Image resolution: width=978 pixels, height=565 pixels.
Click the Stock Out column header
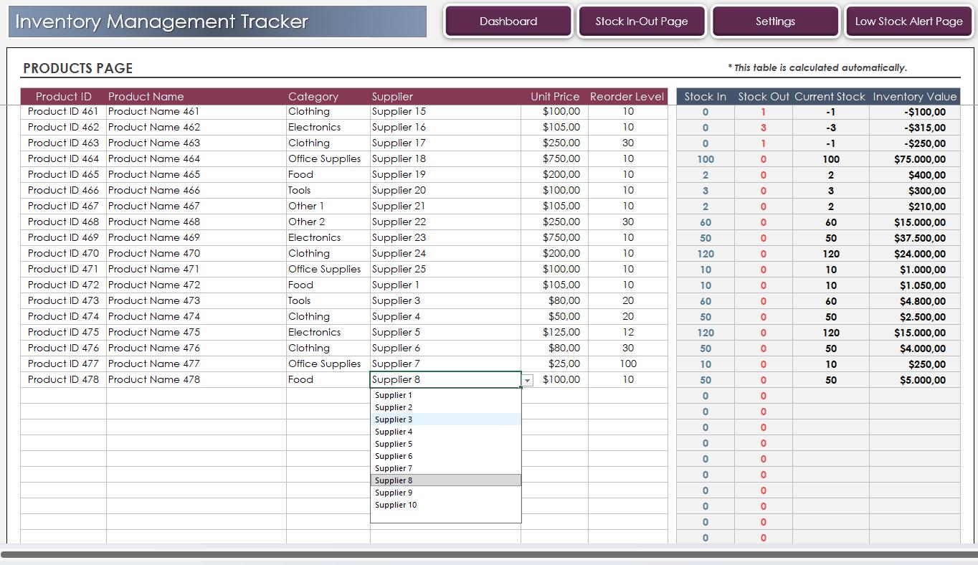coord(764,97)
